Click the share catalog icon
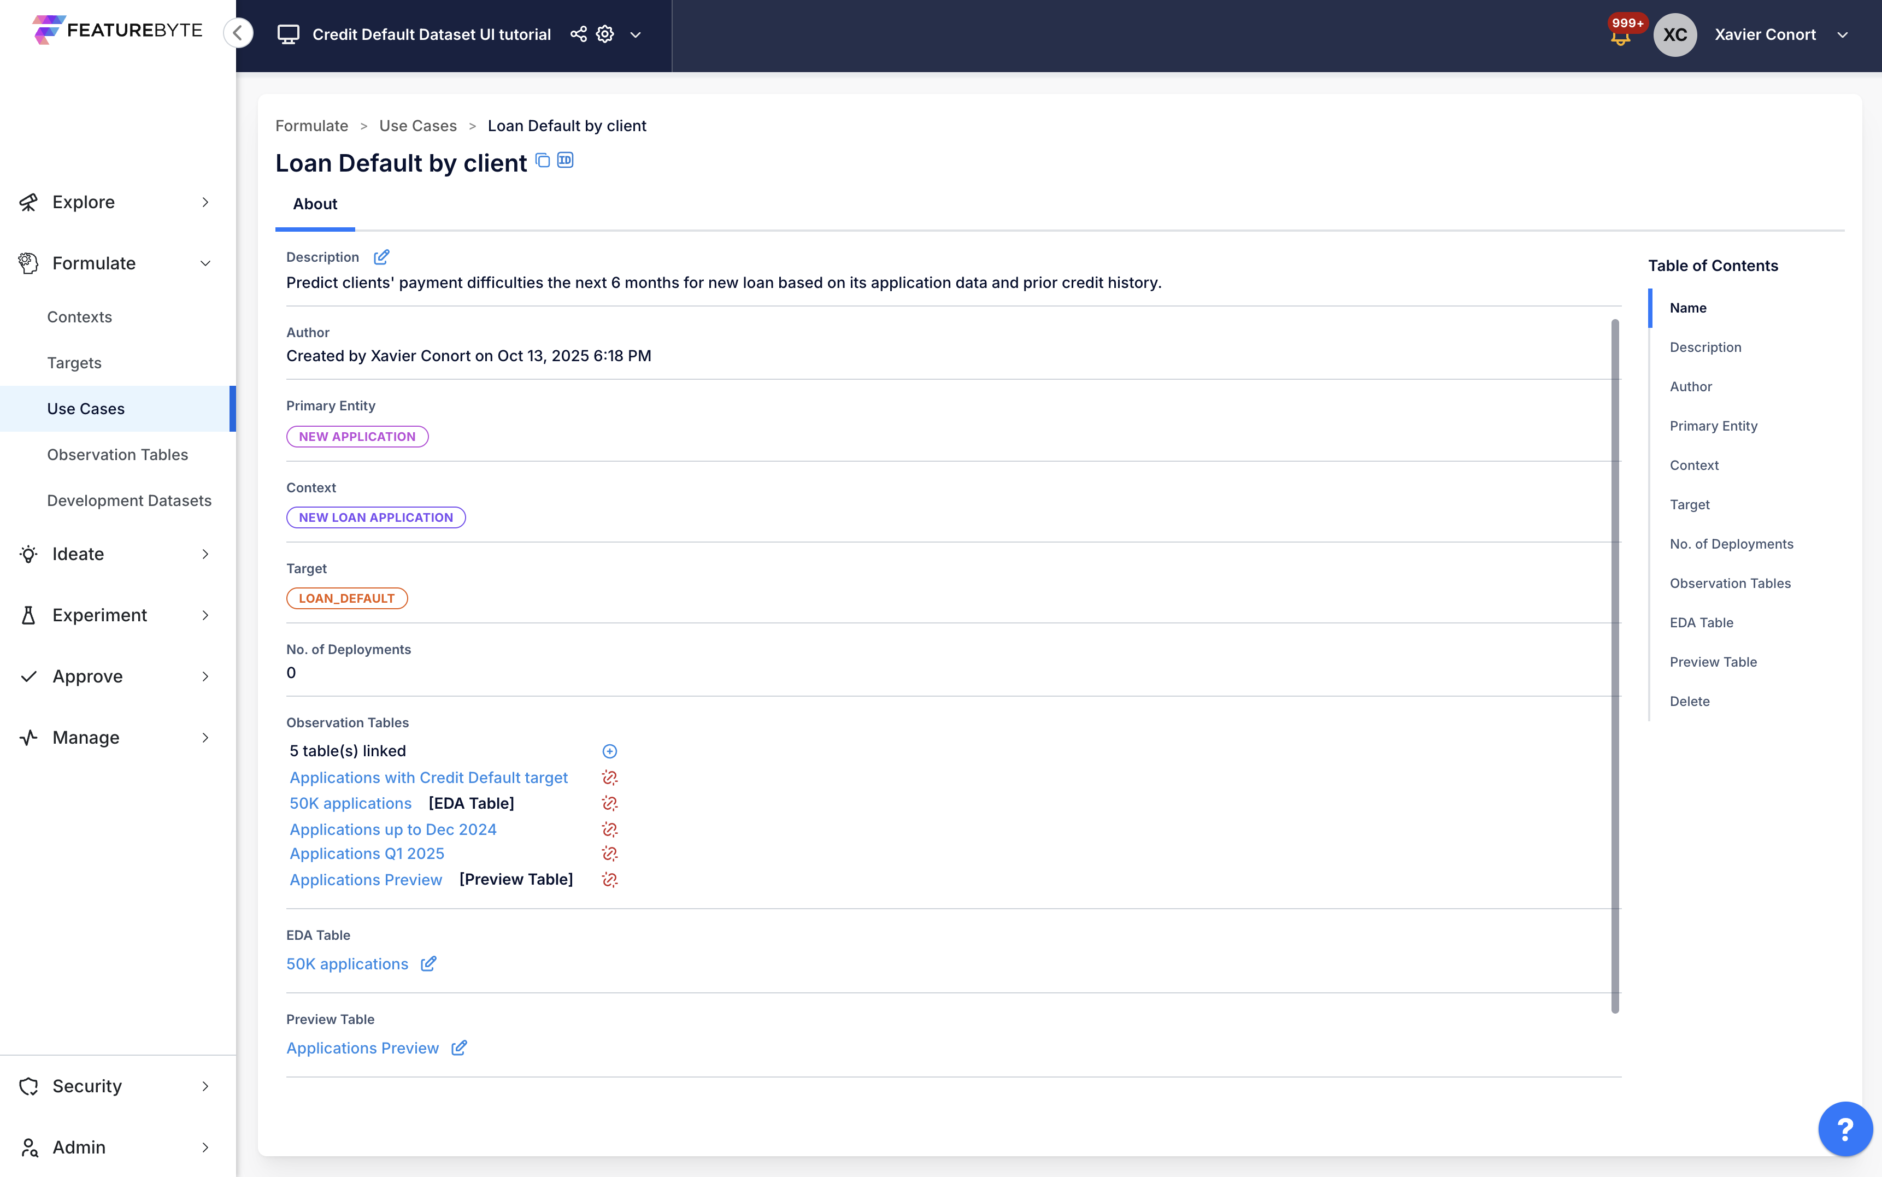 [578, 34]
